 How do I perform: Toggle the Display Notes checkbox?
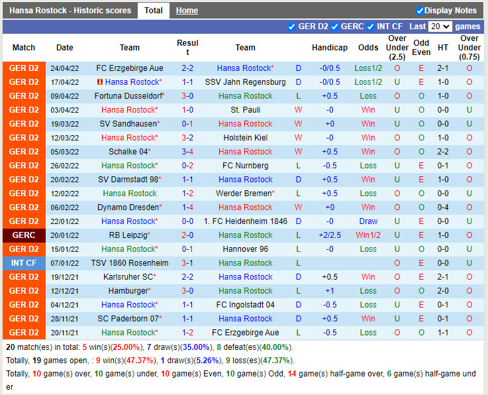(x=420, y=11)
